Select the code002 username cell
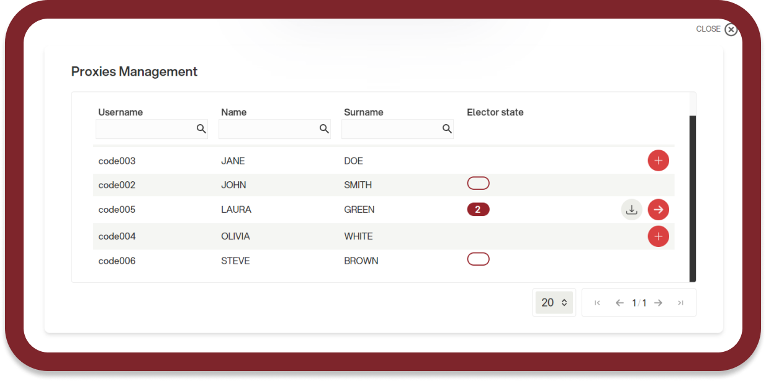Viewport: 766px width, 381px height. click(117, 185)
